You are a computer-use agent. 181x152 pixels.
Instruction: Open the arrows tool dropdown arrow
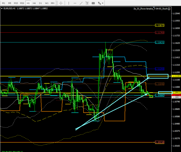(103, 3)
